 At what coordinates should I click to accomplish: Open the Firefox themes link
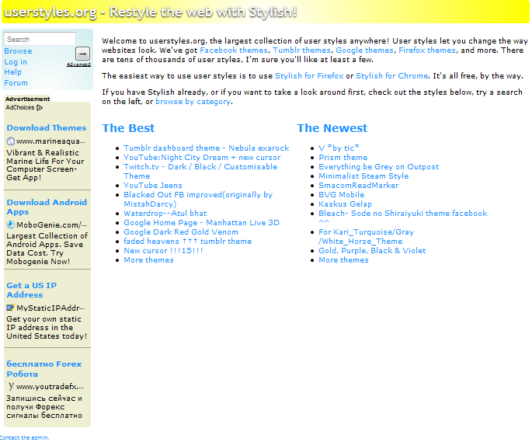coord(427,50)
